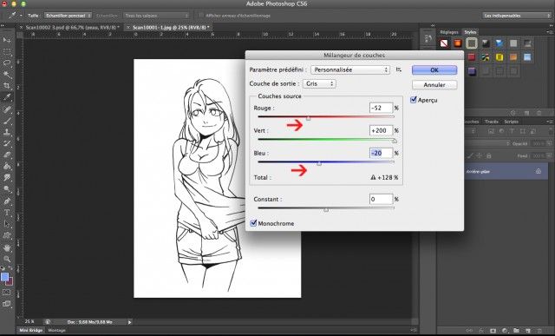555x336 pixels.
Task: Click lock icon on Arrière-plan layer
Action: [539, 171]
